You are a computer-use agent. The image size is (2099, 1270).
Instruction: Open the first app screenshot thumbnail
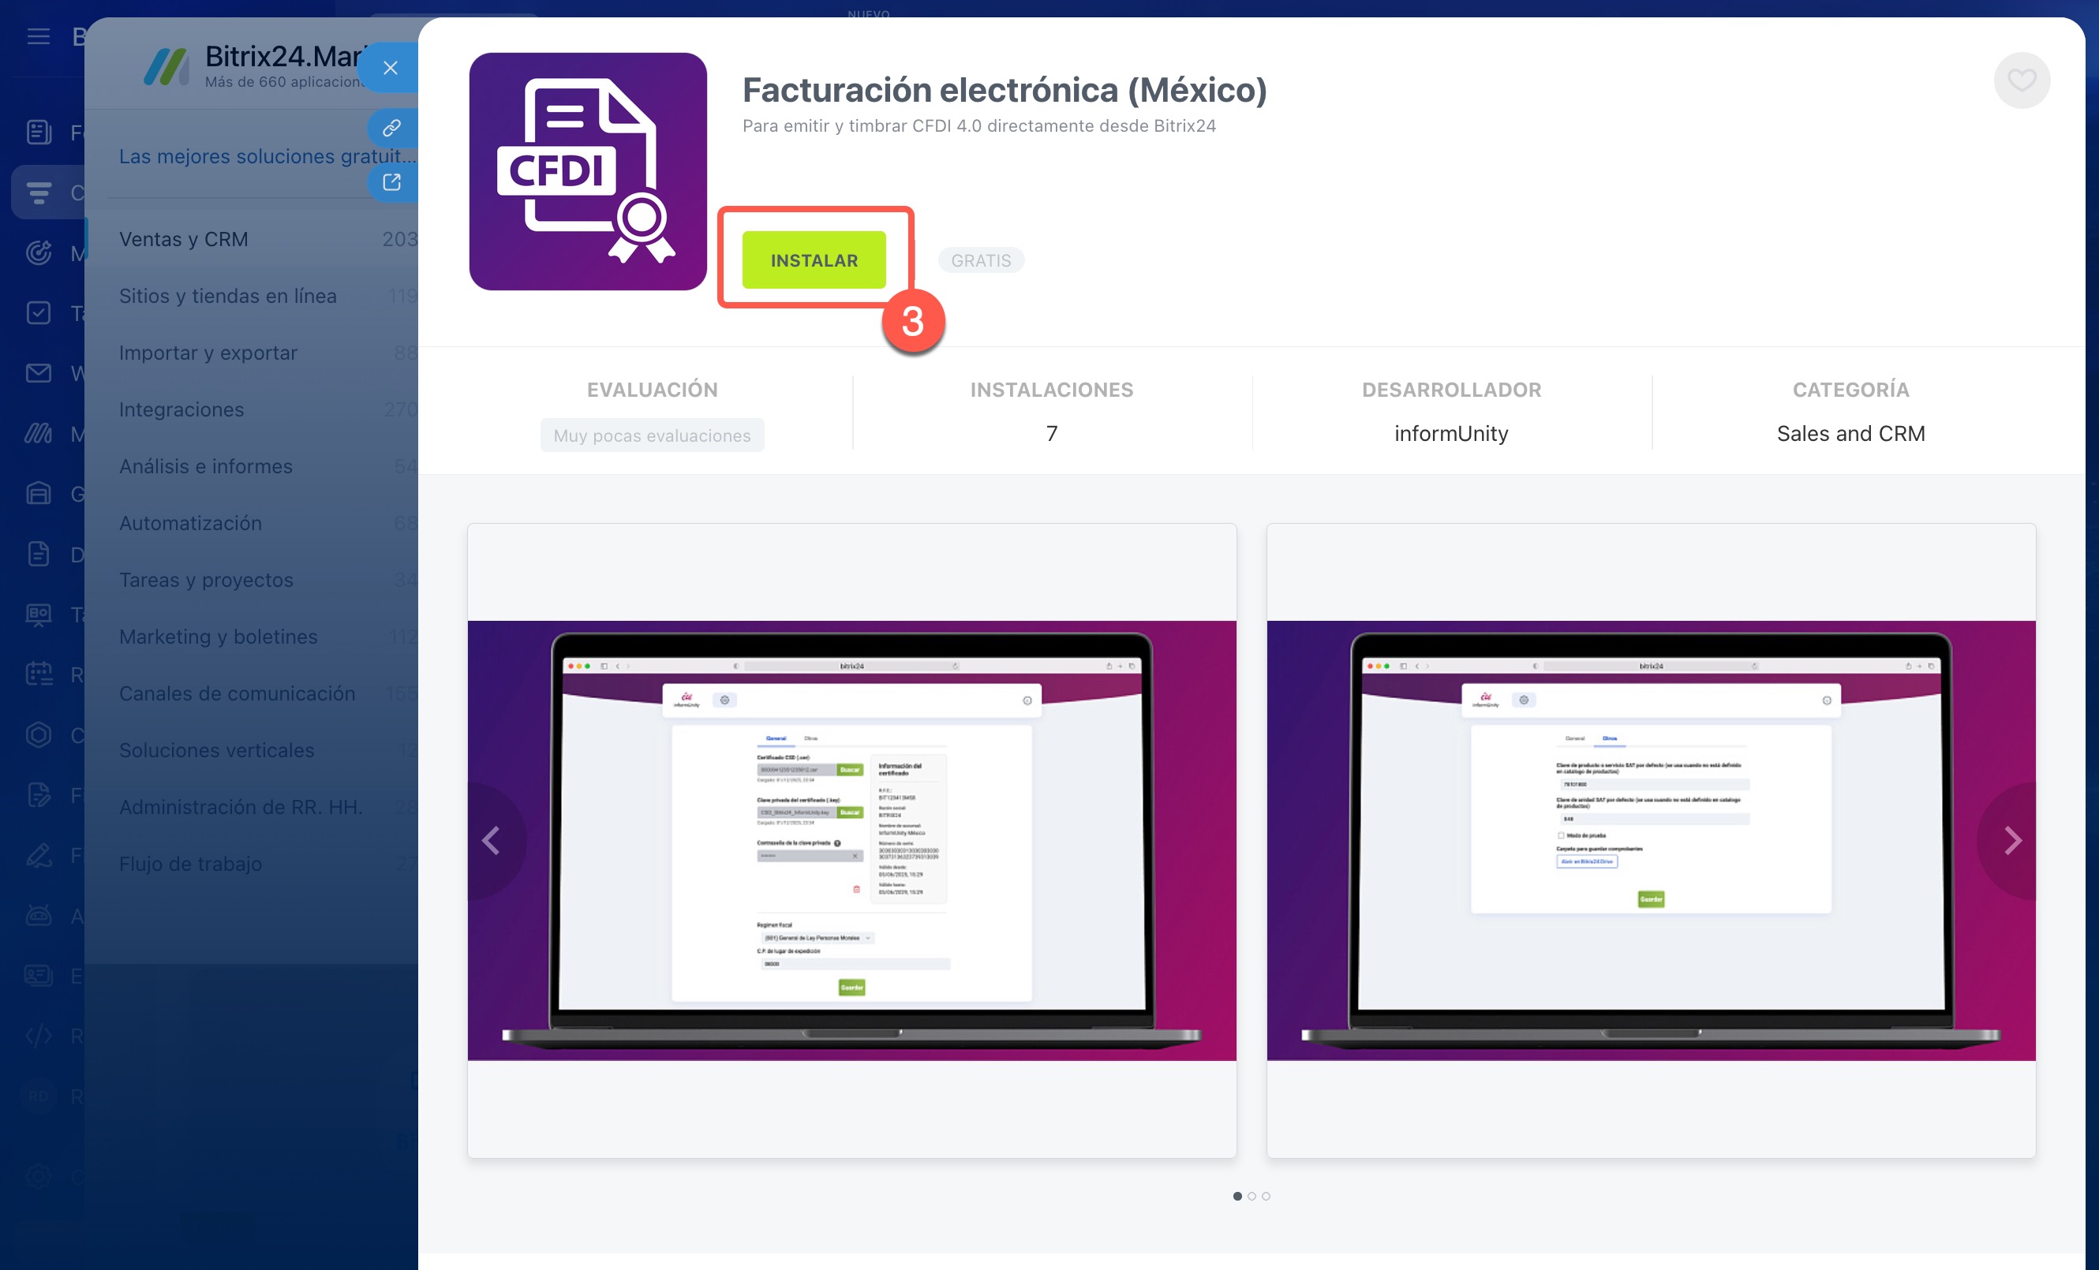click(x=851, y=841)
